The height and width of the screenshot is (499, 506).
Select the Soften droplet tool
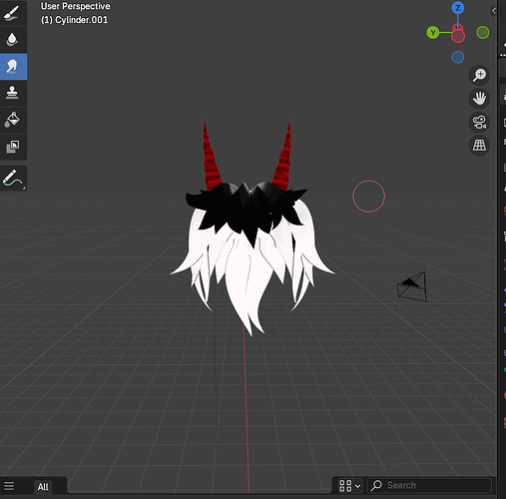pyautogui.click(x=13, y=40)
